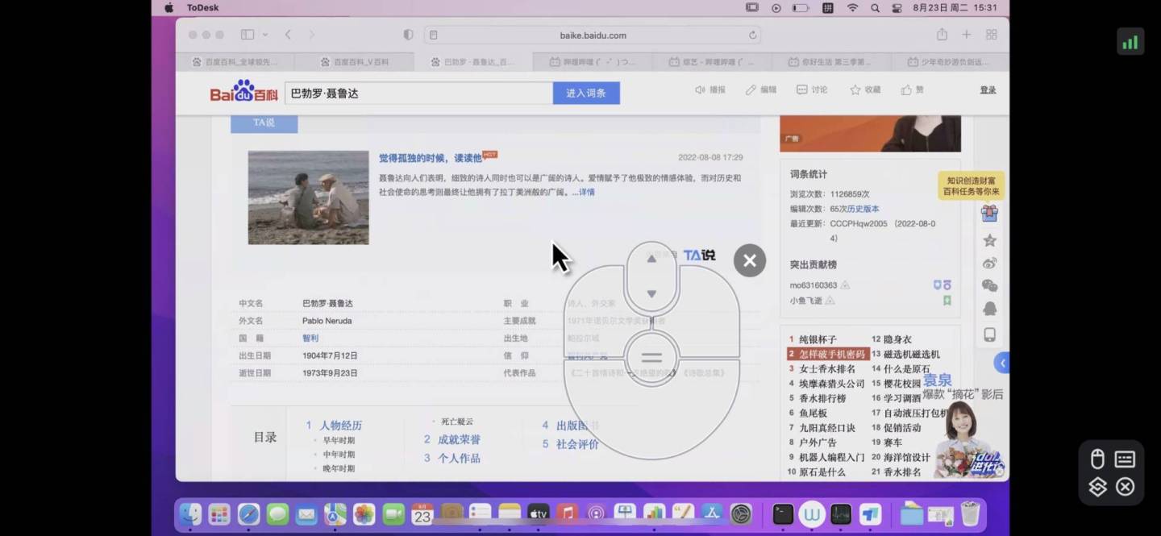Switch to the 百度百科_V百科 tab
This screenshot has width=1161, height=536.
click(354, 61)
